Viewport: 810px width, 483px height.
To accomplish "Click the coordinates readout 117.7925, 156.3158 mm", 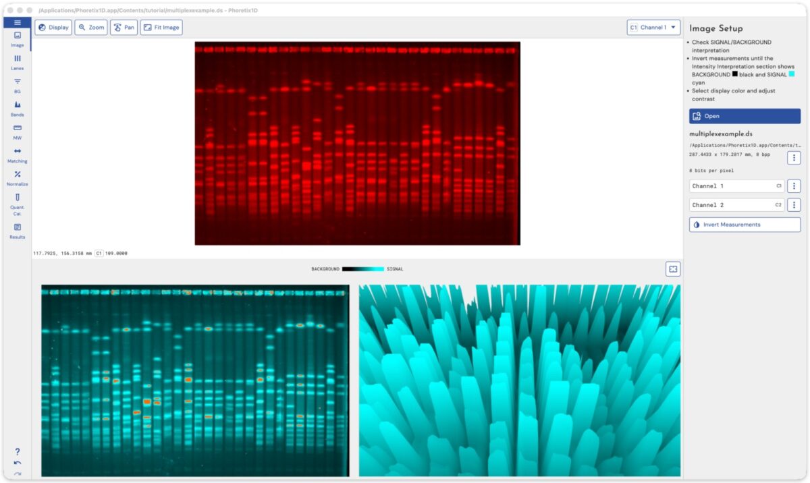I will point(62,254).
